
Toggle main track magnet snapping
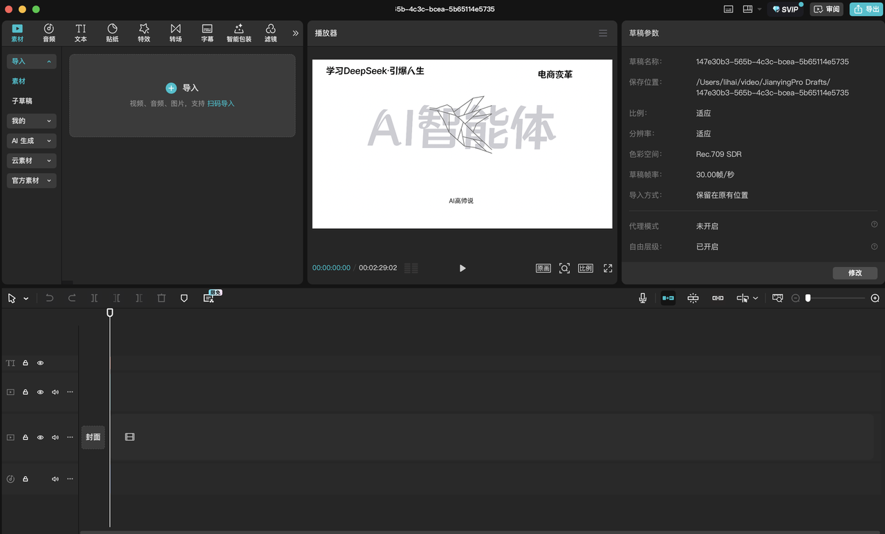(x=668, y=298)
